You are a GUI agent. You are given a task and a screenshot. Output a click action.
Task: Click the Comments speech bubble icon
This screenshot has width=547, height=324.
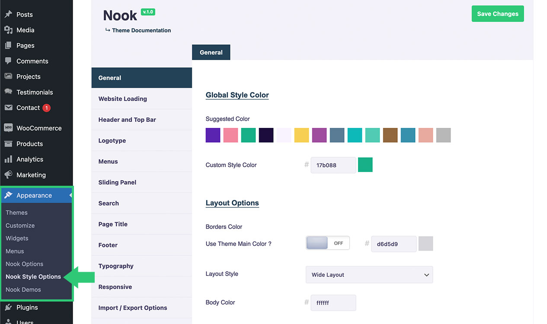click(8, 61)
